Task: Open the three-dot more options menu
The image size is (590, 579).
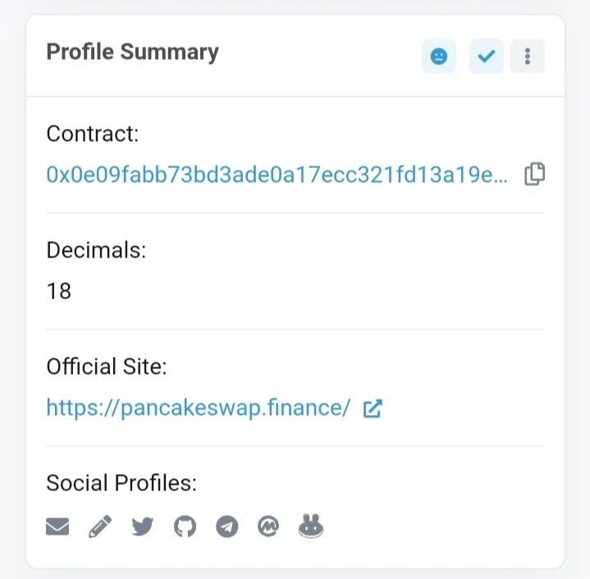Action: (x=528, y=57)
